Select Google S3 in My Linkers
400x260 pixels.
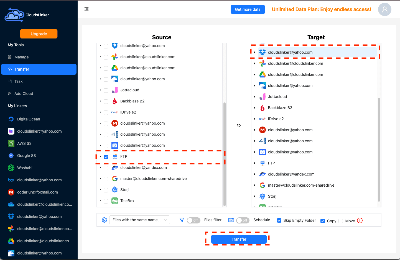click(27, 156)
